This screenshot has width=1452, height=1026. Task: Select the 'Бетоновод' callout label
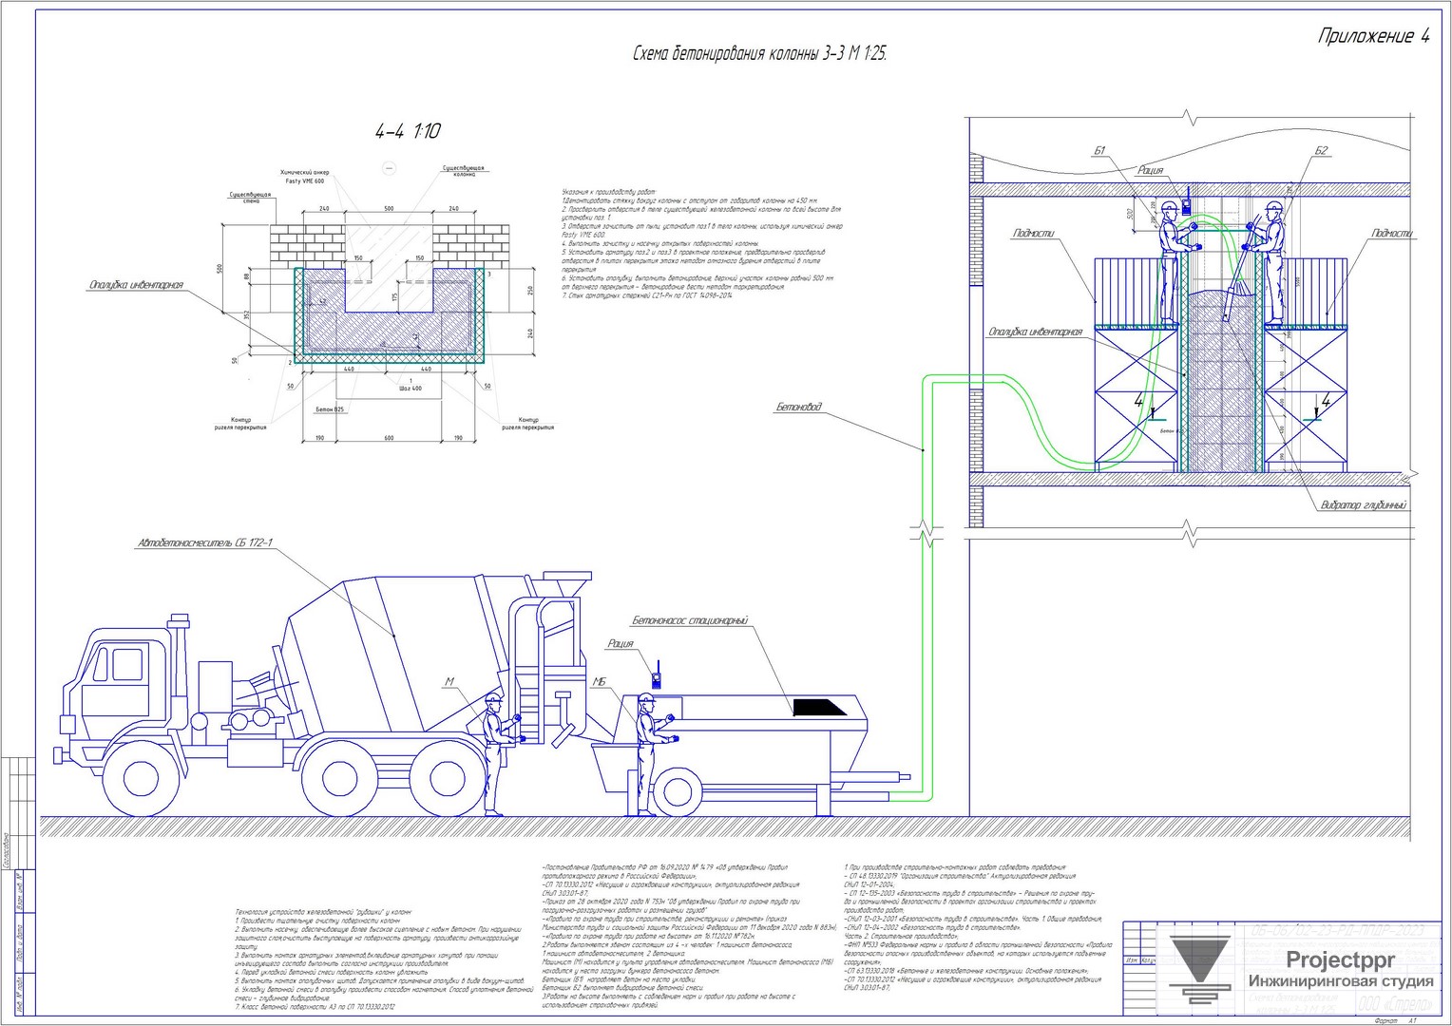798,408
